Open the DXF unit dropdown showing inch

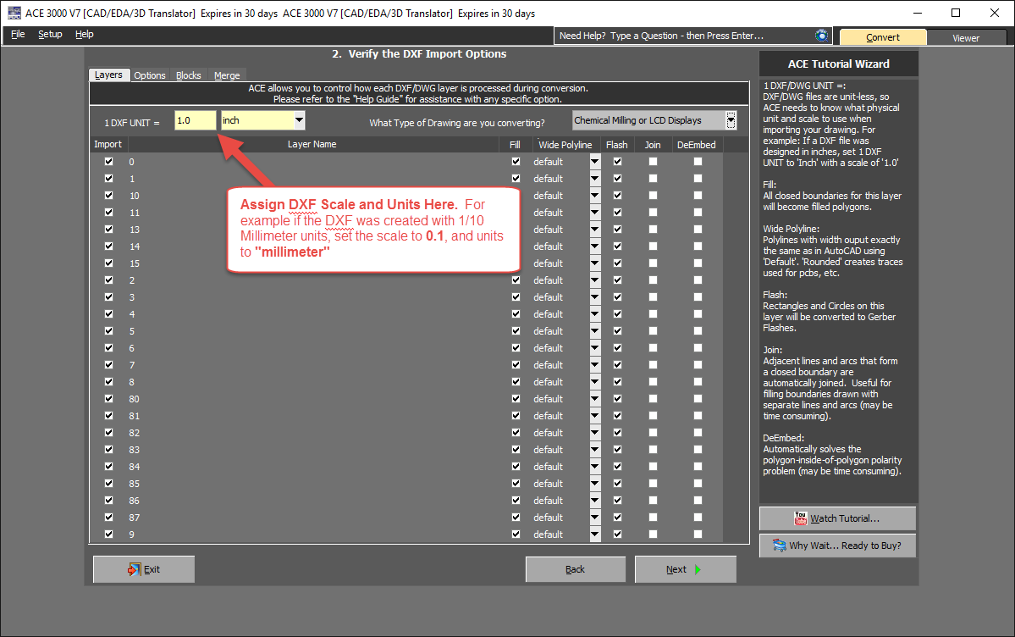pos(299,120)
